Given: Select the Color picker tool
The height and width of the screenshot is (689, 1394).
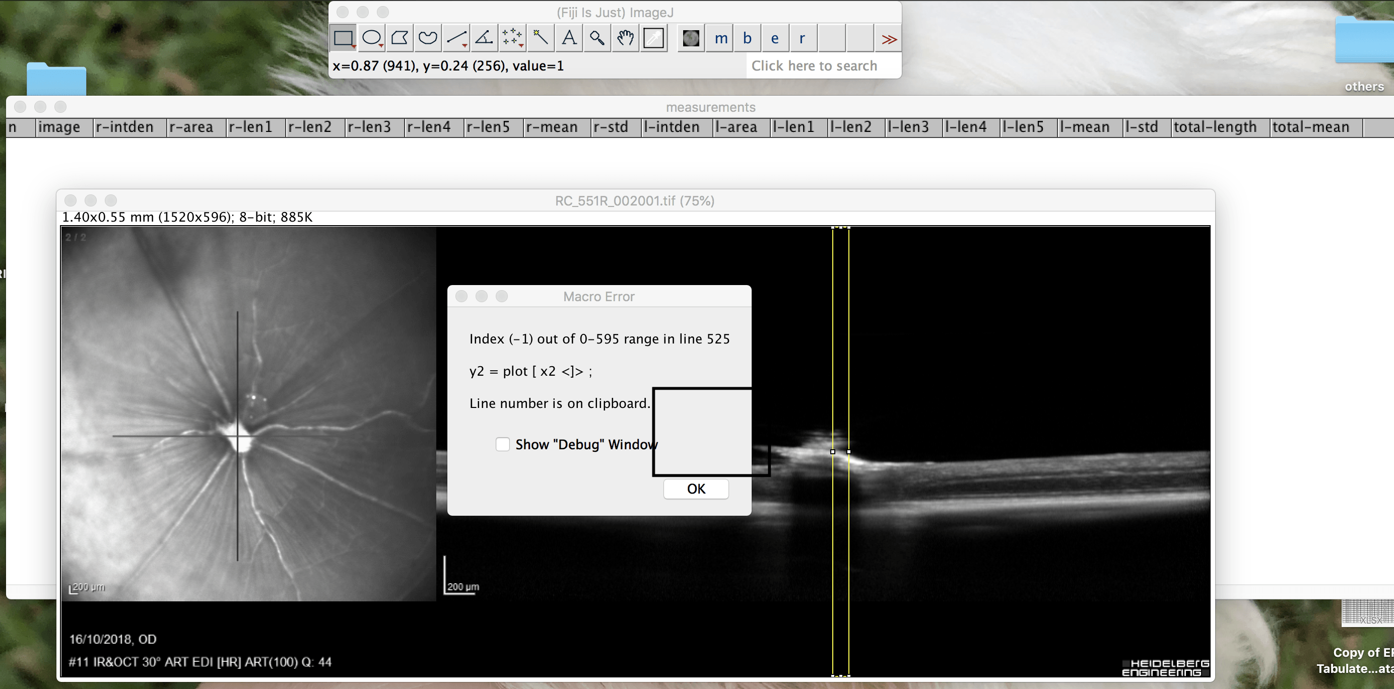Looking at the screenshot, I should [x=653, y=38].
